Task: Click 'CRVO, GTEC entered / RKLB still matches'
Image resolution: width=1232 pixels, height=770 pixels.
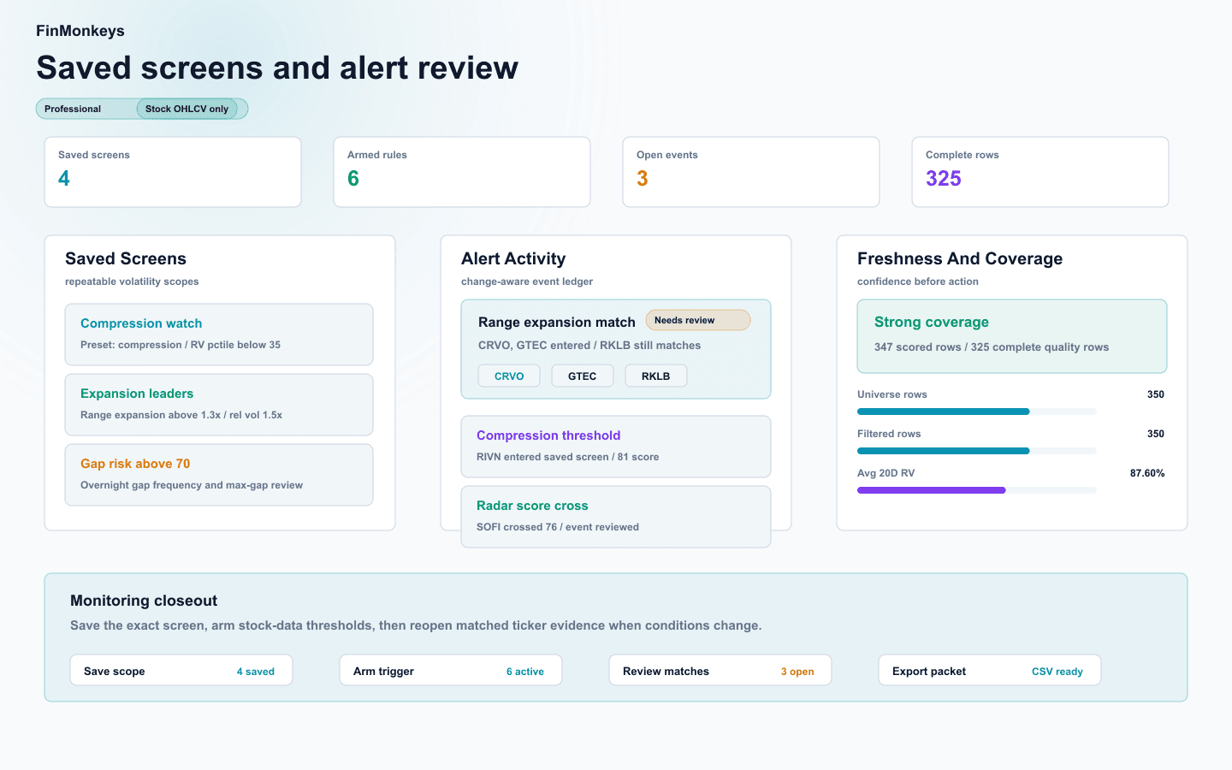Action: tap(589, 346)
